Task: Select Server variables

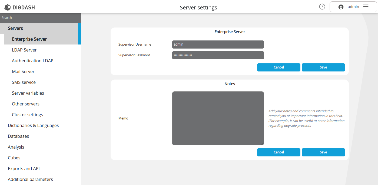Action: click(28, 93)
